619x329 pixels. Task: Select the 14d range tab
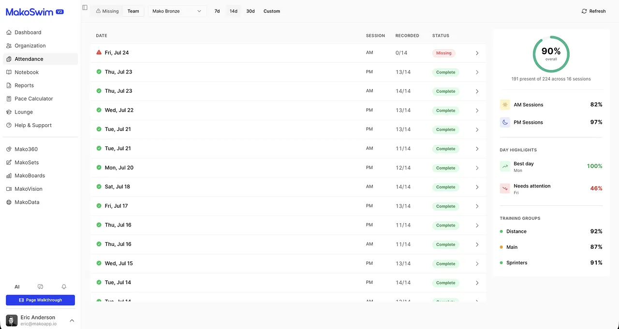[234, 11]
